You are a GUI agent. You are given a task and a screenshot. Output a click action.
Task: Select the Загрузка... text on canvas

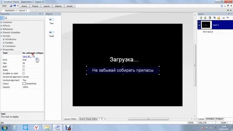pyautogui.click(x=124, y=60)
